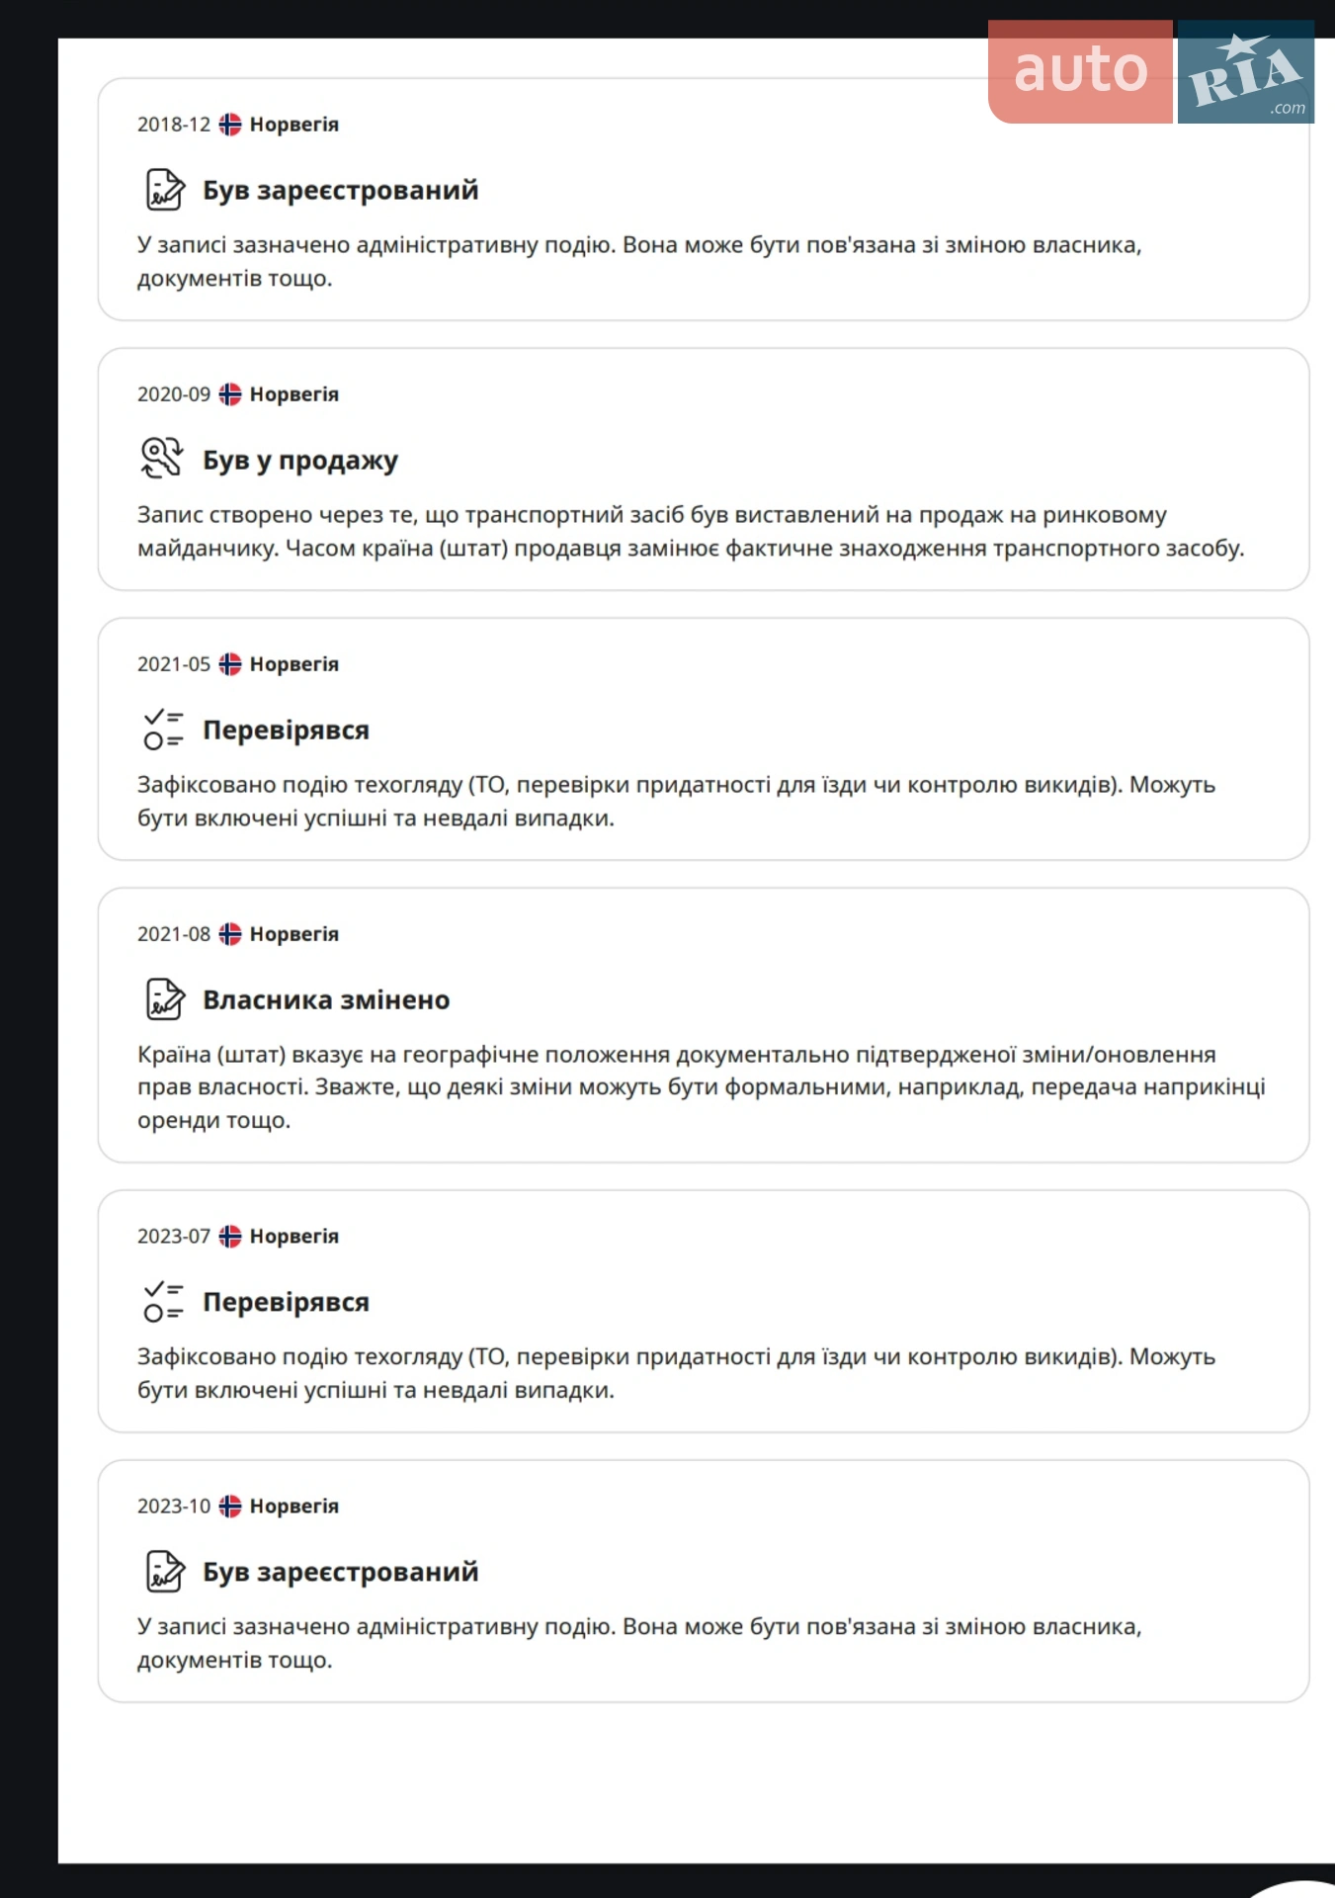Screen dimensions: 1335x1898
Task: Click the checklist icon in the 2021-05 'Перевірявся' entry
Action: pyautogui.click(x=163, y=730)
